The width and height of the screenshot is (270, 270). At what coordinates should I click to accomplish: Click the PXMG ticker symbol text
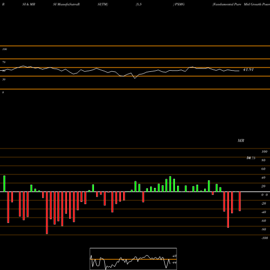(180, 4)
